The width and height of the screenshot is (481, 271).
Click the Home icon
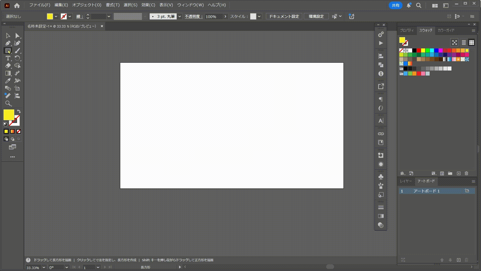[x=17, y=5]
